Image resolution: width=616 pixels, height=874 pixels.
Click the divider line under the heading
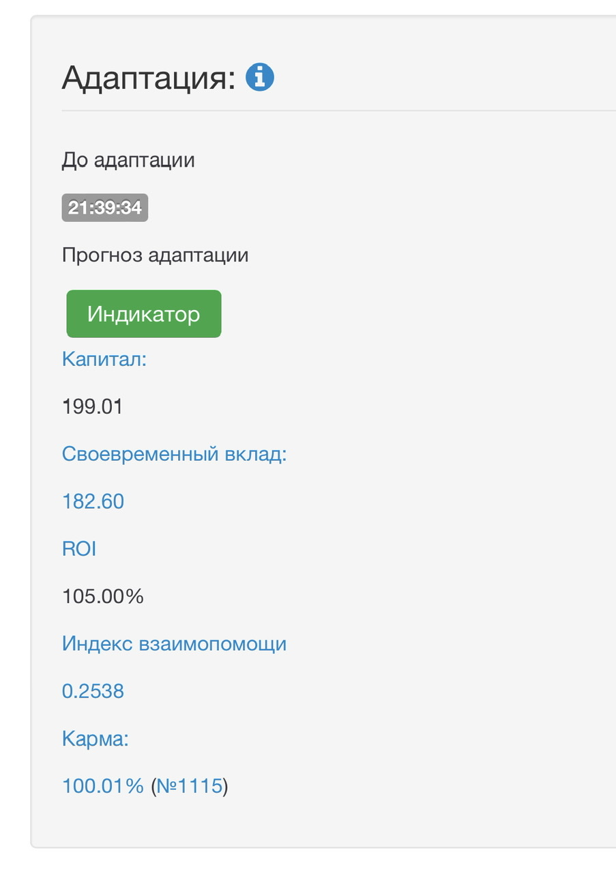click(341, 110)
